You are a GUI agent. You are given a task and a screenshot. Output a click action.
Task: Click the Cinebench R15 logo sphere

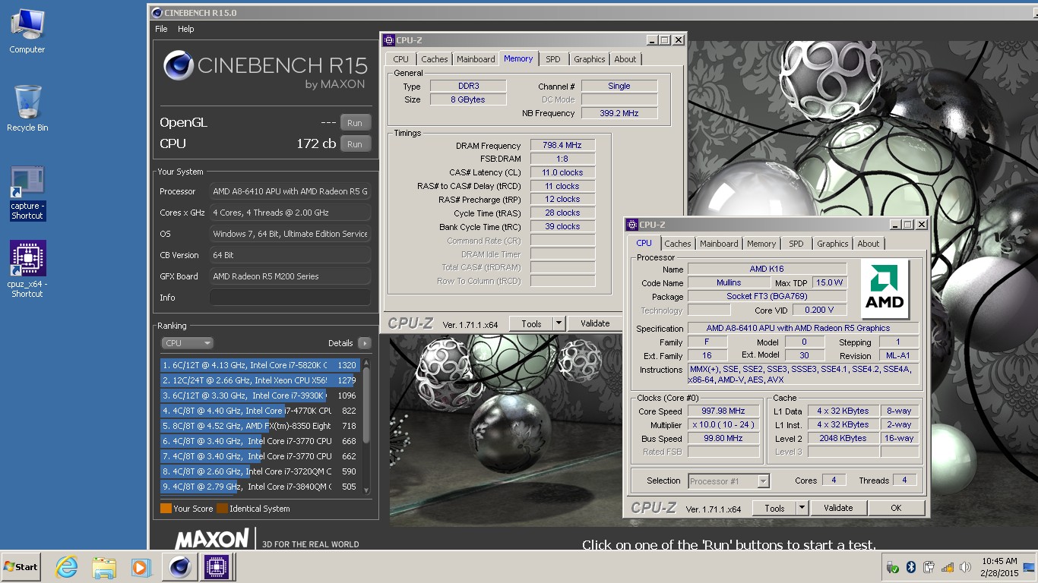click(x=179, y=66)
